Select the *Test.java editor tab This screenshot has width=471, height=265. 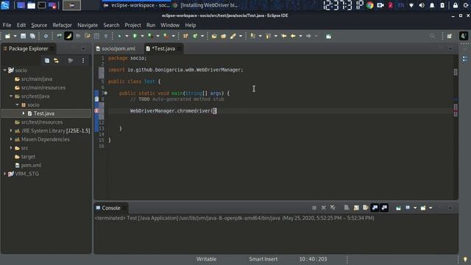tap(163, 49)
